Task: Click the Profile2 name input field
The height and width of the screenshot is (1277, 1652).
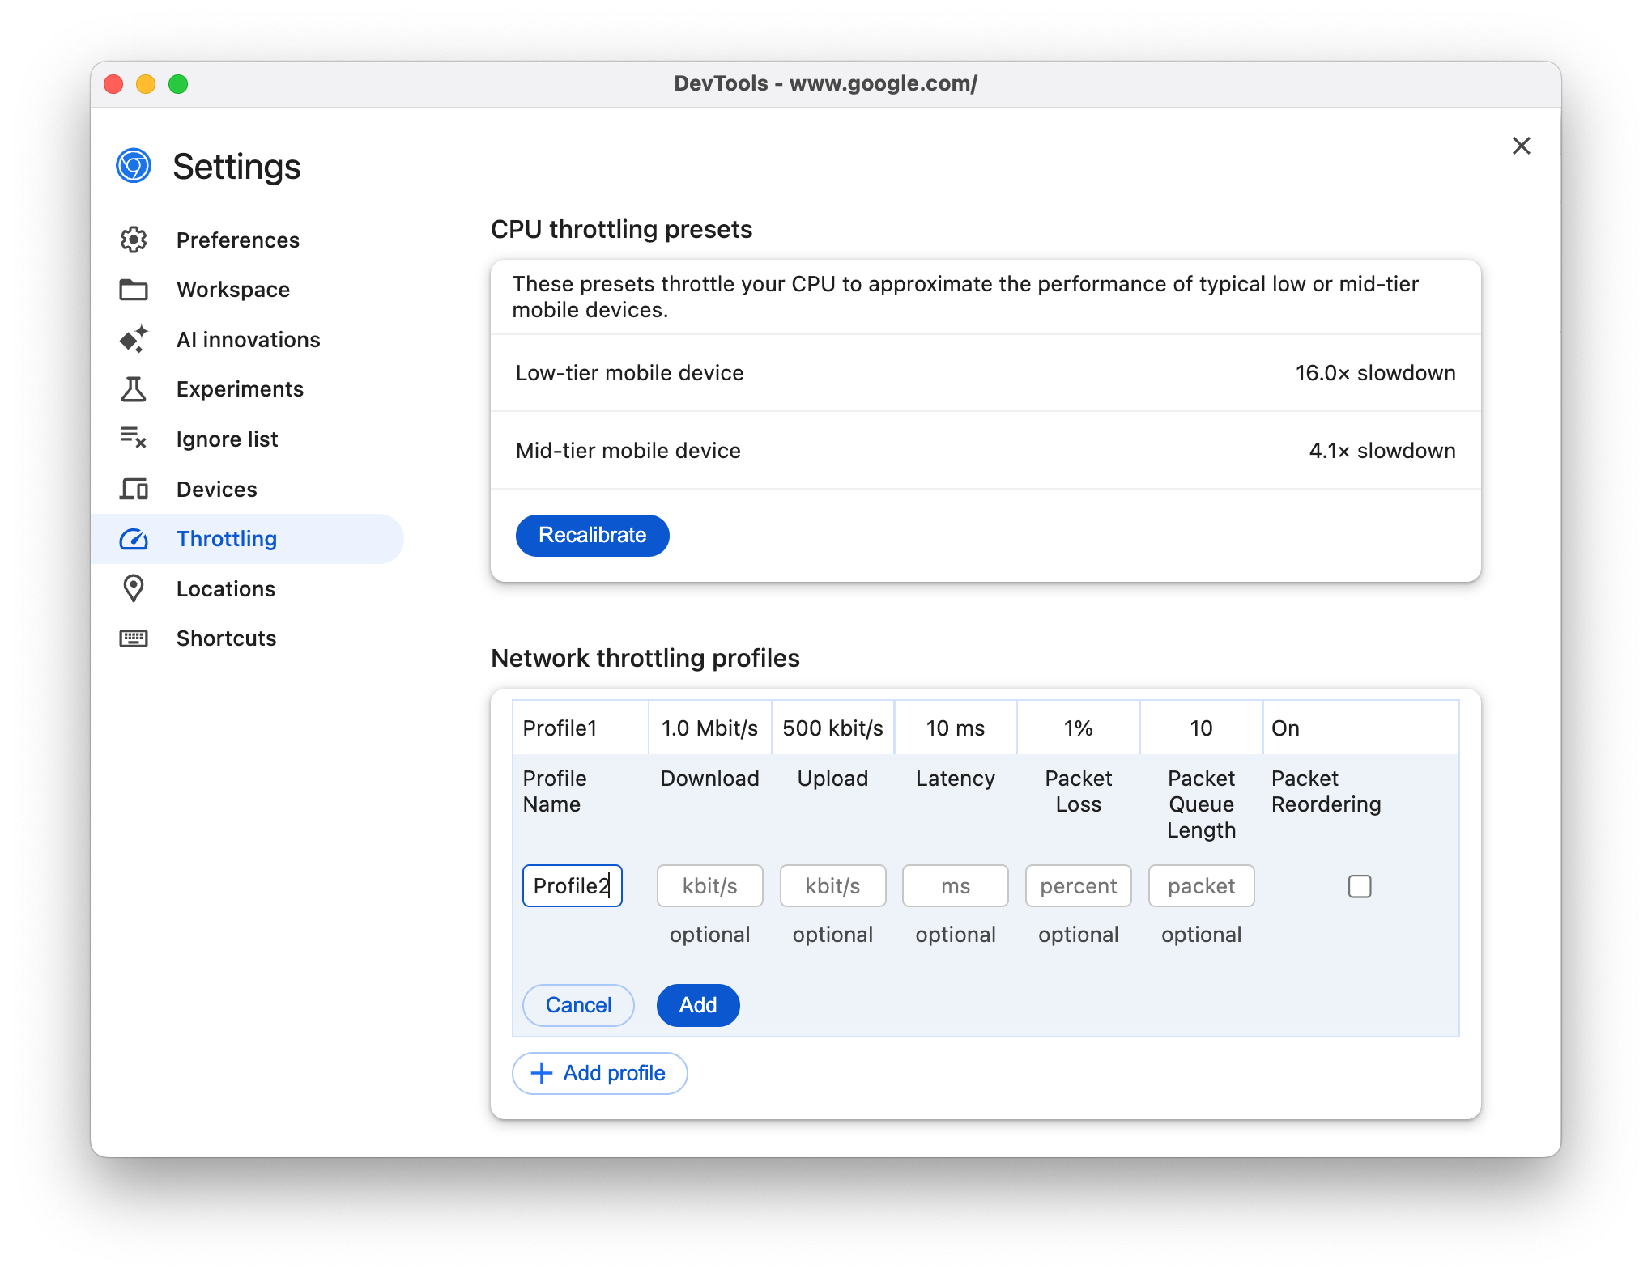Action: pyautogui.click(x=571, y=885)
